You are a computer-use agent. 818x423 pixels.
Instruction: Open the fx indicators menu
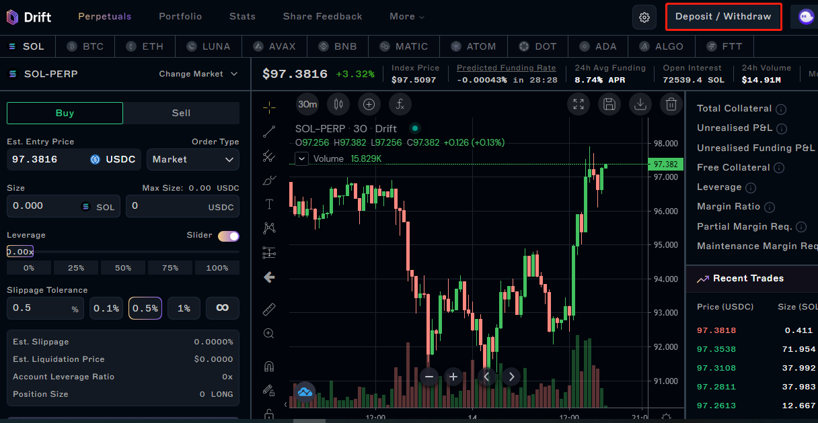pyautogui.click(x=400, y=104)
